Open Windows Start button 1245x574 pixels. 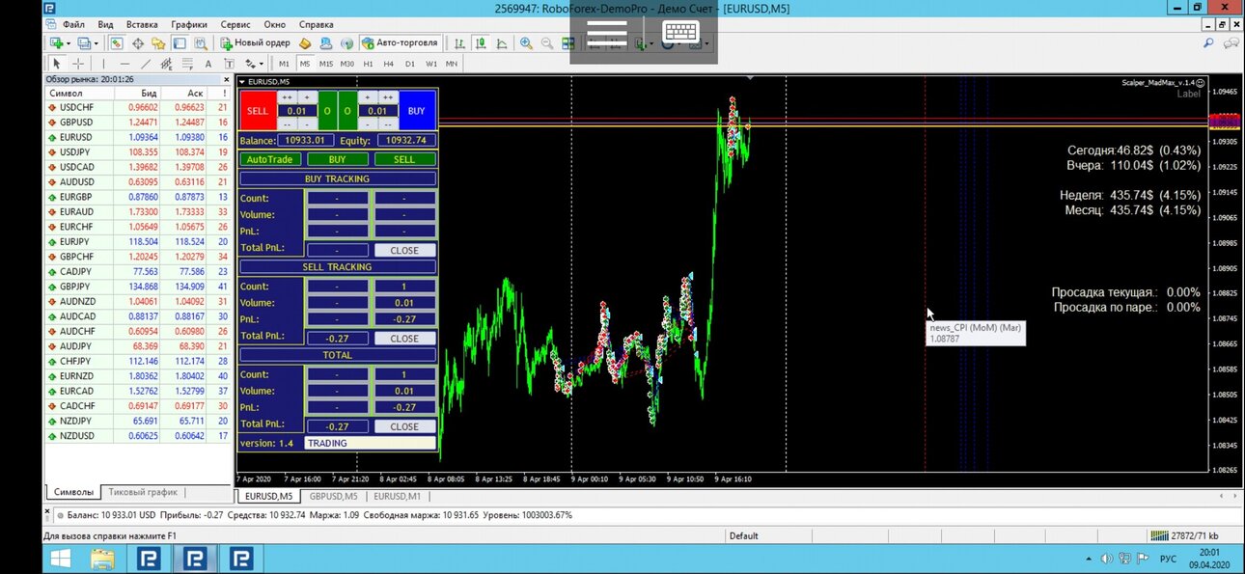60,559
